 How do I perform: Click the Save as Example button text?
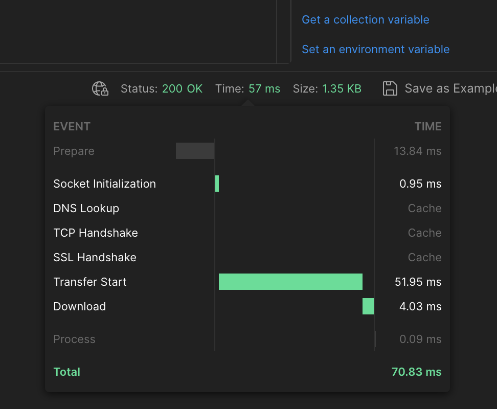tap(450, 88)
